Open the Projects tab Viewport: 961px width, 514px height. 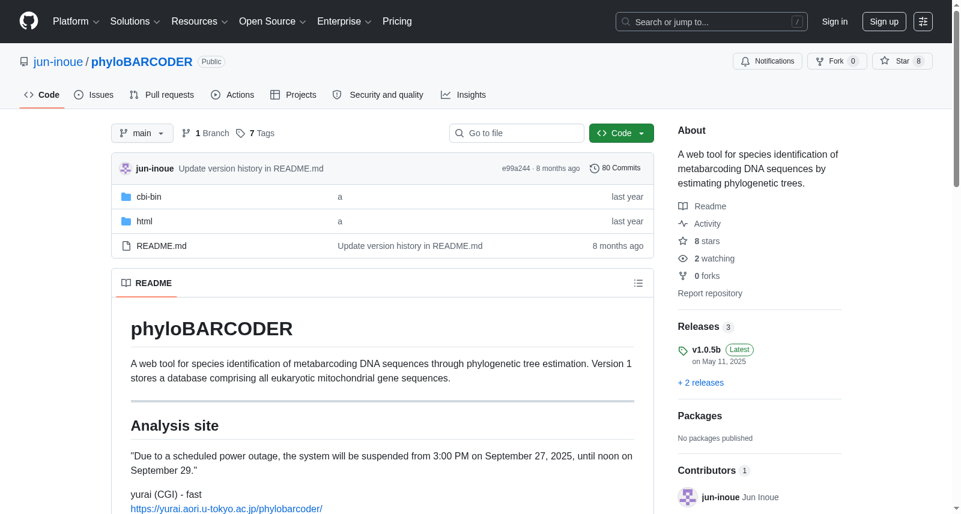point(293,95)
